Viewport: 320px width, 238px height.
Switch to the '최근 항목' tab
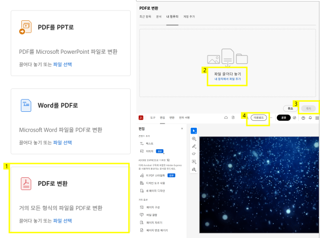[x=145, y=17]
